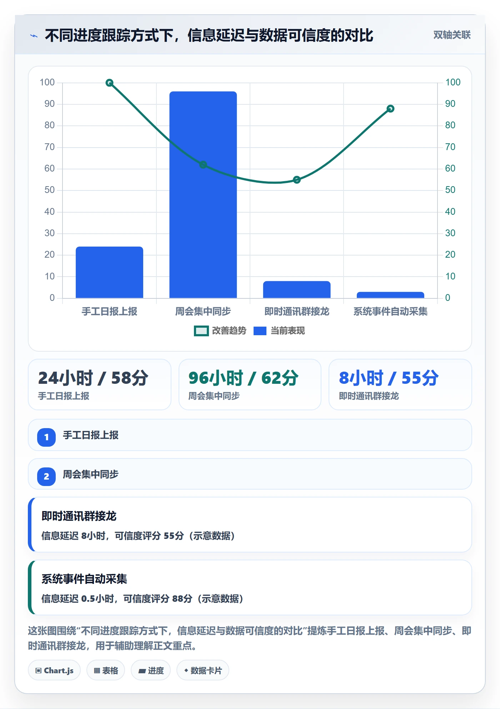
Task: Click the x-axis label 周会集中同步
Action: pos(203,311)
